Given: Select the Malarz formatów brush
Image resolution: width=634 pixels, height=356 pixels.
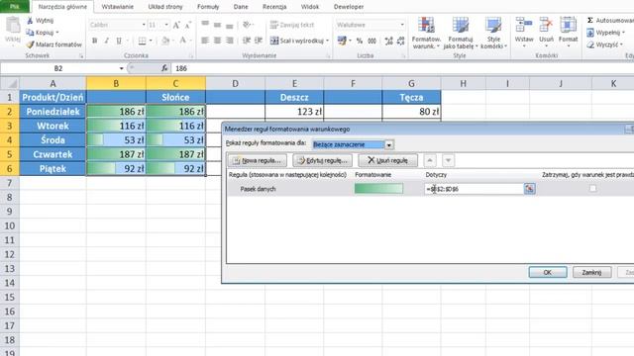Looking at the screenshot, I should pos(30,44).
